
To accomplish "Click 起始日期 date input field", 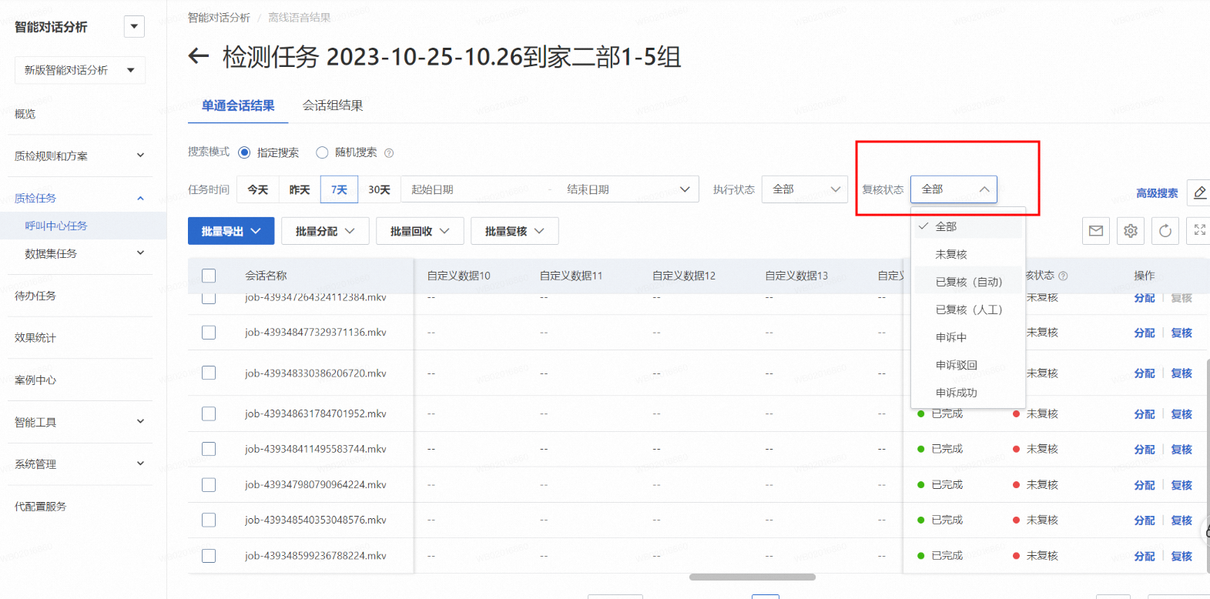I will pos(474,189).
